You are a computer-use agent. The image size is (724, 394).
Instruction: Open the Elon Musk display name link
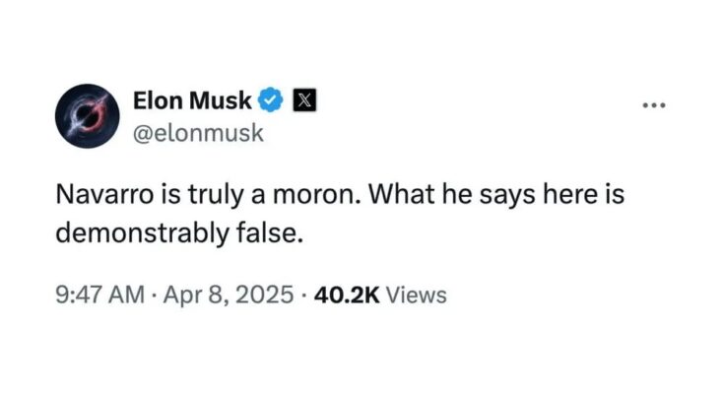192,100
